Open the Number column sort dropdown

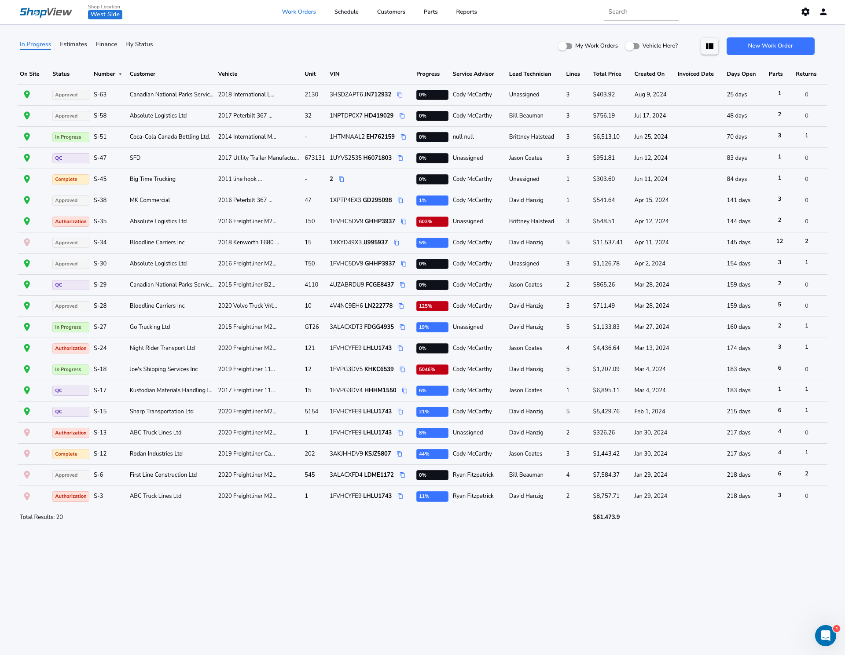coord(119,74)
